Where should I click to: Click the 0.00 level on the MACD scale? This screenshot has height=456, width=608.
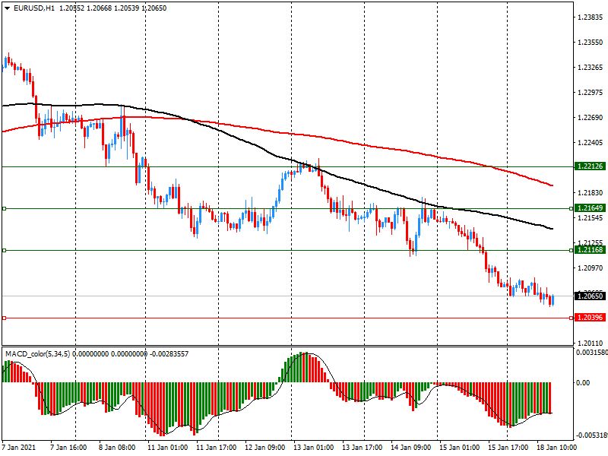click(x=584, y=383)
